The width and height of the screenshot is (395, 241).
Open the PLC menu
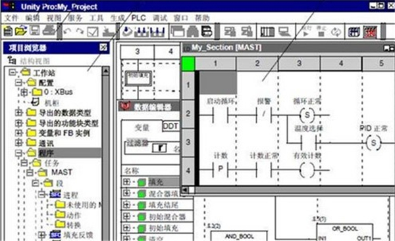[x=138, y=18]
